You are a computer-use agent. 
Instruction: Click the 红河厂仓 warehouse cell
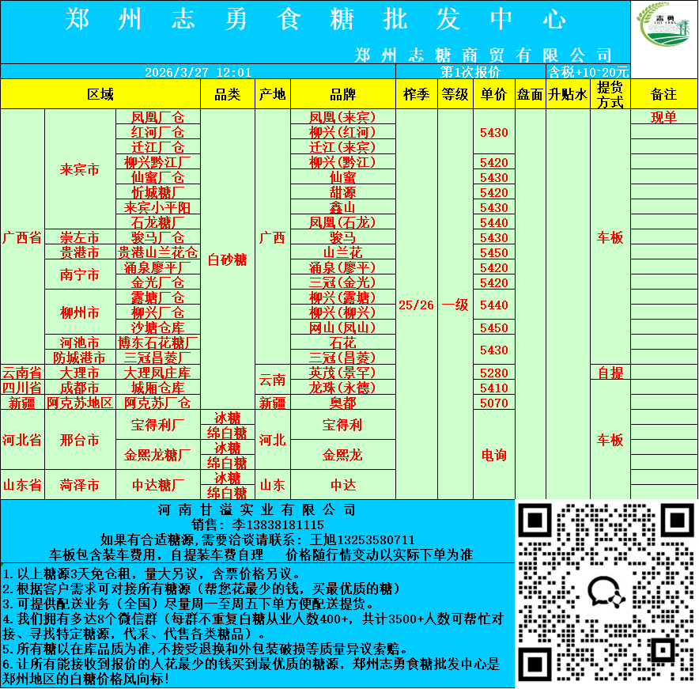[x=158, y=132]
